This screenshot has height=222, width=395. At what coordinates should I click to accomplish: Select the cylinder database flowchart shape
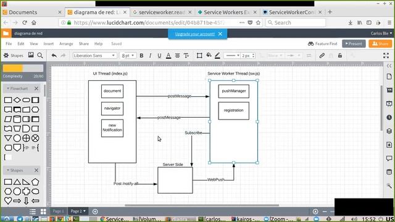click(x=17, y=119)
